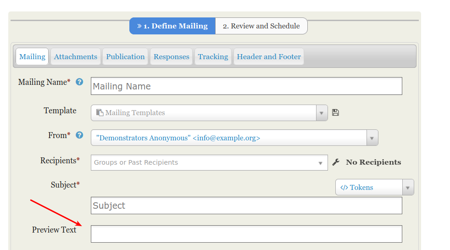Click help icon beside From label
The width and height of the screenshot is (450, 250).
coord(79,135)
